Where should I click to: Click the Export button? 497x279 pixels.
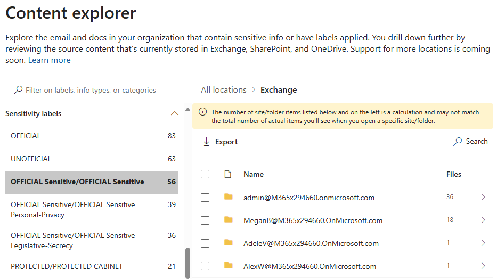point(221,142)
